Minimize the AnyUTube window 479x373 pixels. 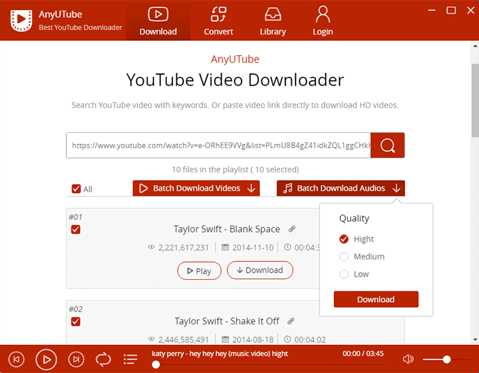pyautogui.click(x=432, y=10)
